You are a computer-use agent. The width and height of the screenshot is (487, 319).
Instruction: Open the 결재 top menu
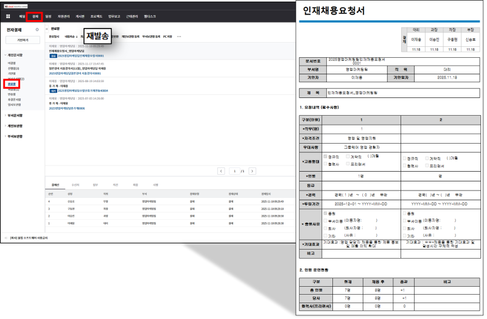pyautogui.click(x=35, y=16)
